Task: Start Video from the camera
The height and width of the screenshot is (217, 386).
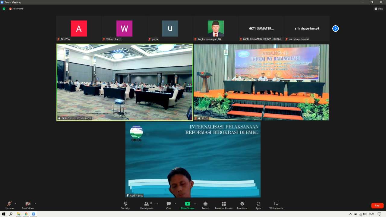Action: point(28,206)
